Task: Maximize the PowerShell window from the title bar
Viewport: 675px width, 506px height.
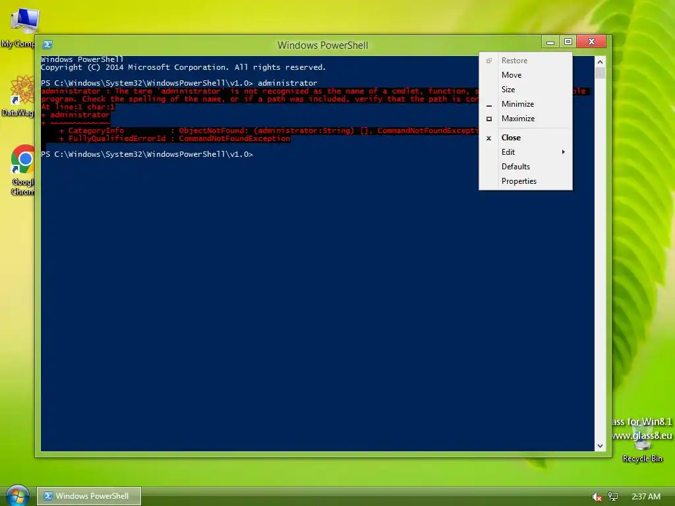Action: pyautogui.click(x=568, y=42)
